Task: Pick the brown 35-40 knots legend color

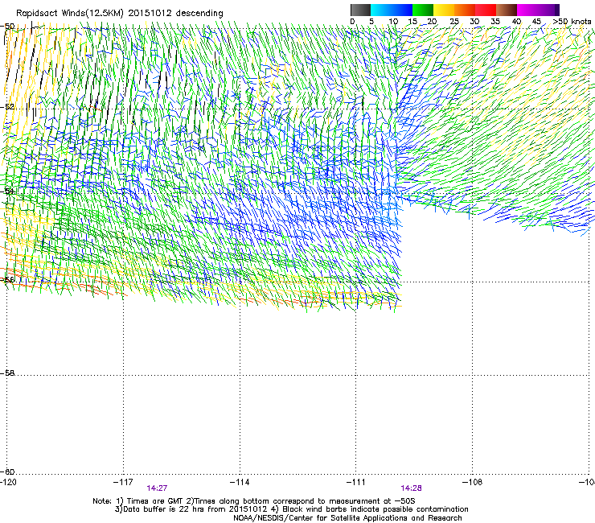Action: 507,10
